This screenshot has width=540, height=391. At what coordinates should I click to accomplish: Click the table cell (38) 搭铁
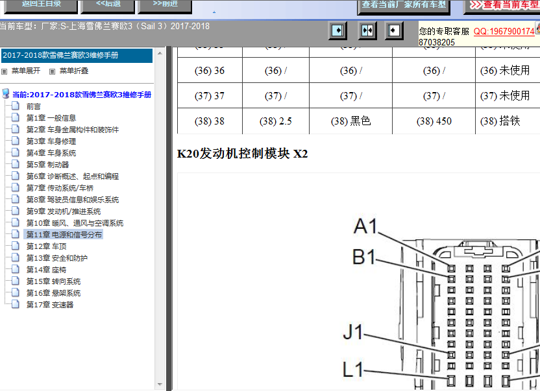click(508, 121)
